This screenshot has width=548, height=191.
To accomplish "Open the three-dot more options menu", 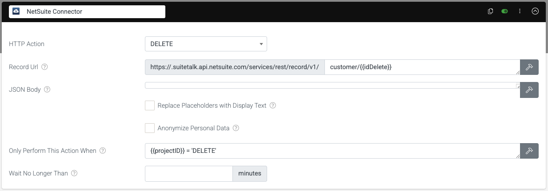I will [x=520, y=12].
